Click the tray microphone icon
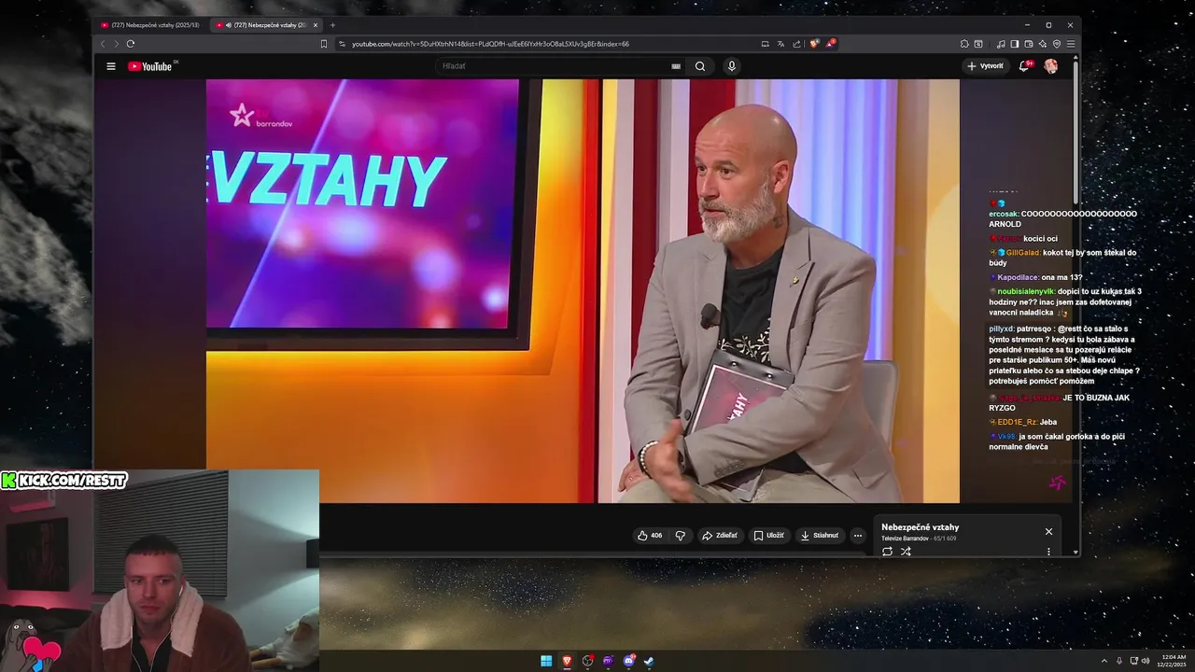 tap(1119, 661)
